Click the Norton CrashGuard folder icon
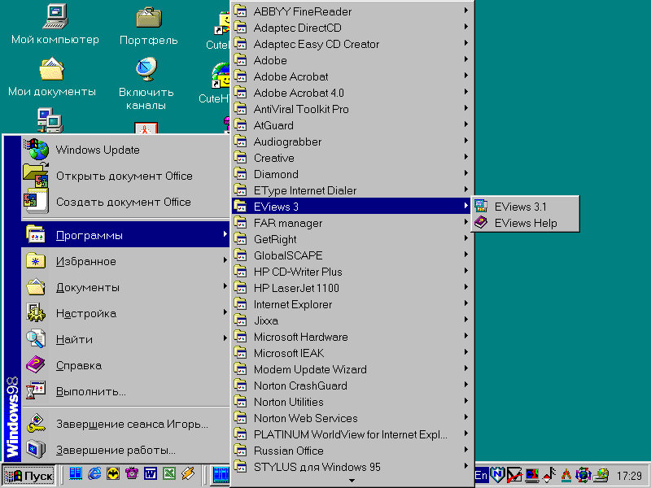651x488 pixels. 240,385
